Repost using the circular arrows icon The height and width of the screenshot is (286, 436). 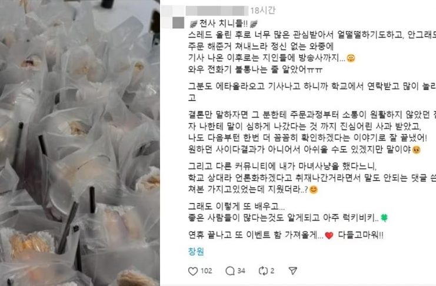[x=263, y=271]
